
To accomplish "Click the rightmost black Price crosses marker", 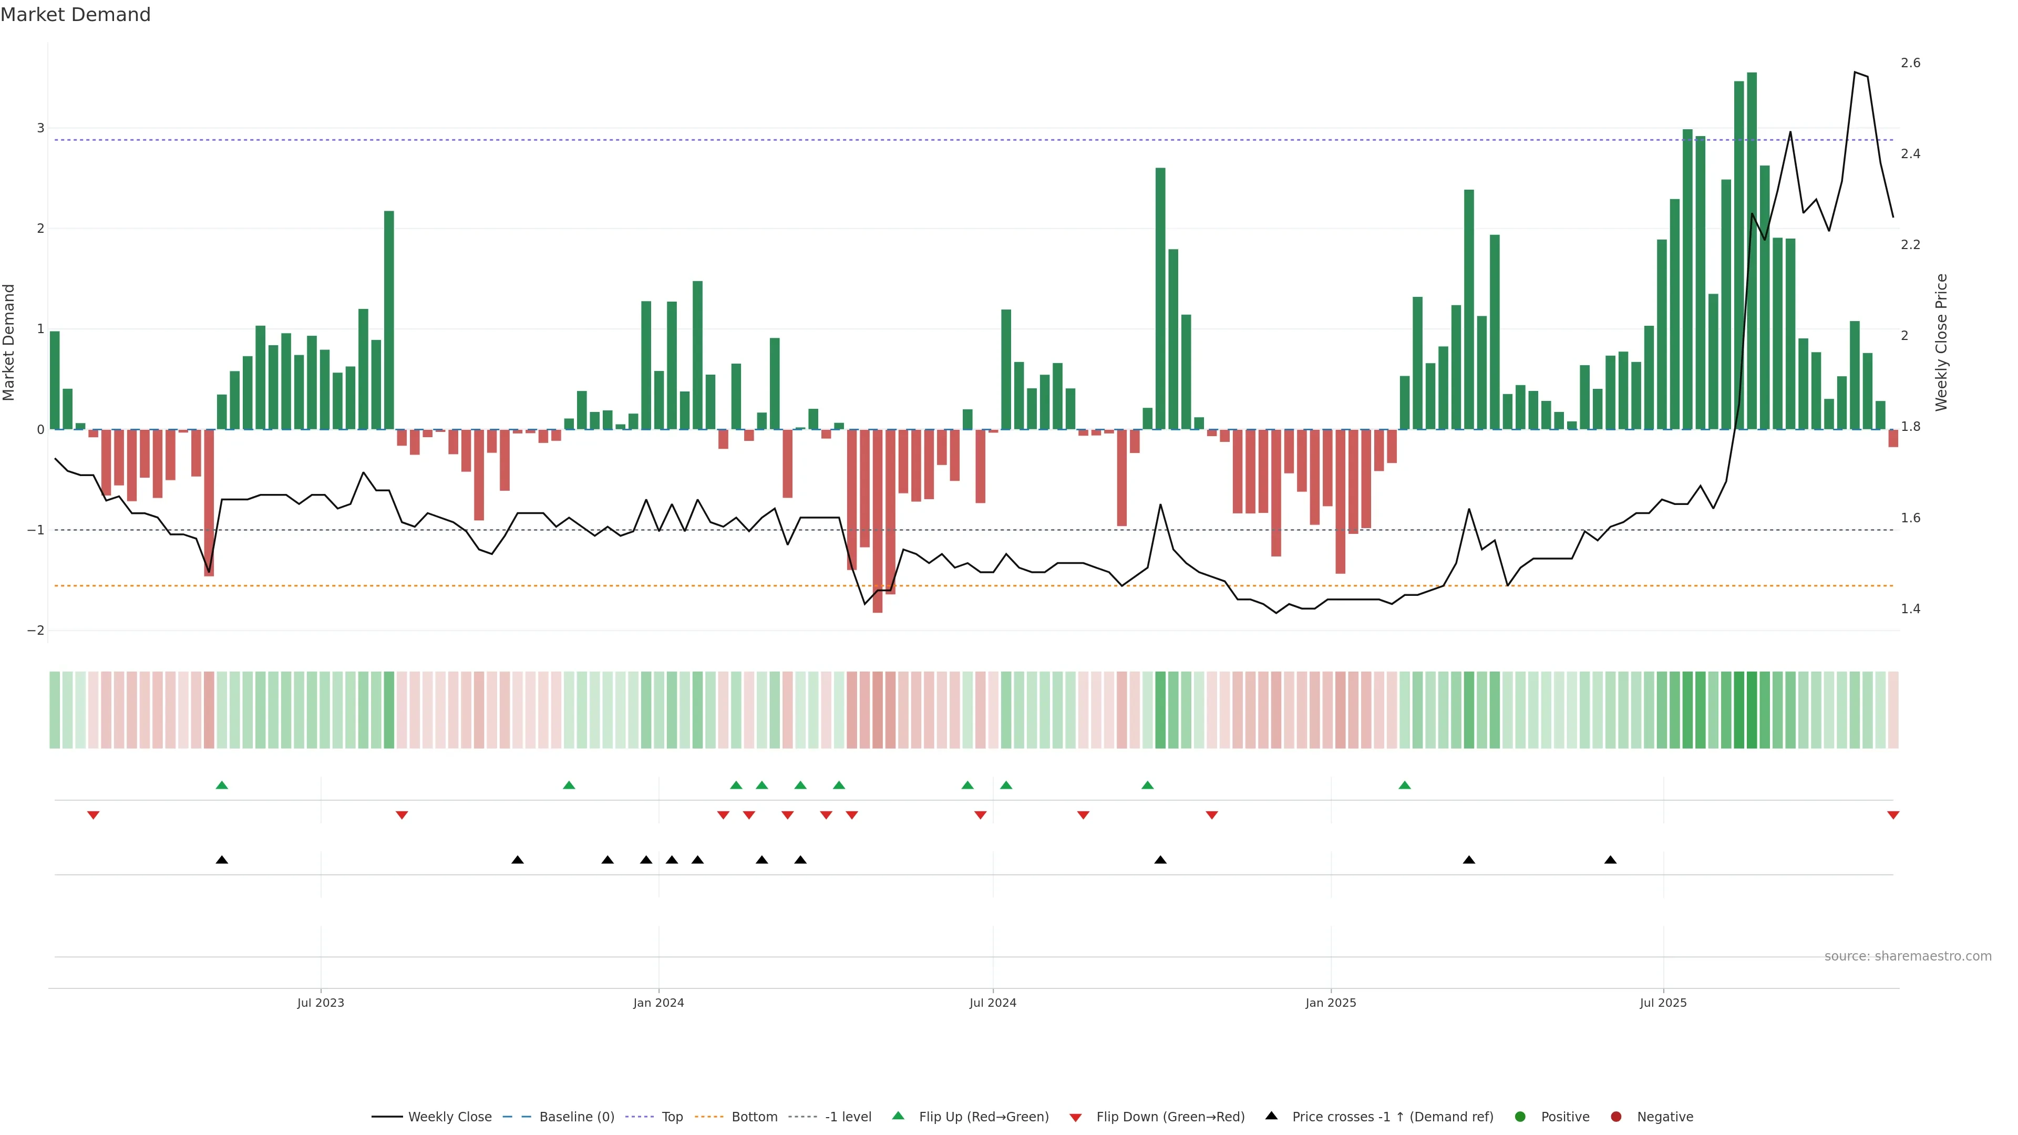I will pos(1610,860).
